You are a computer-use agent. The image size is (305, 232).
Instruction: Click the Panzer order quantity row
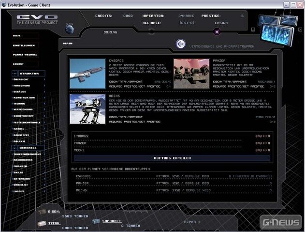click(x=172, y=143)
